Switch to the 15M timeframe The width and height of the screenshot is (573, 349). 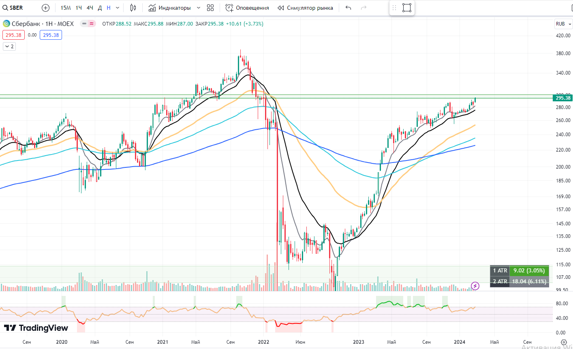[66, 8]
